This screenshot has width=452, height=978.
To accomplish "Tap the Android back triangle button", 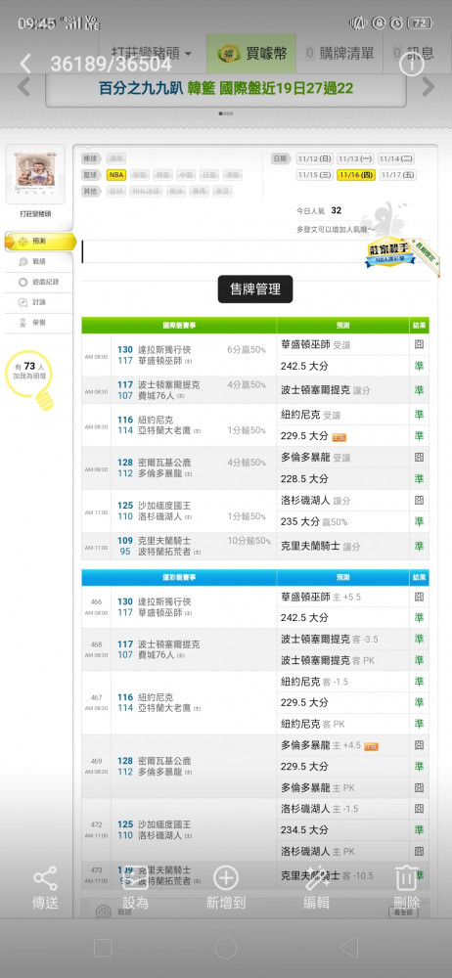I will click(x=348, y=948).
